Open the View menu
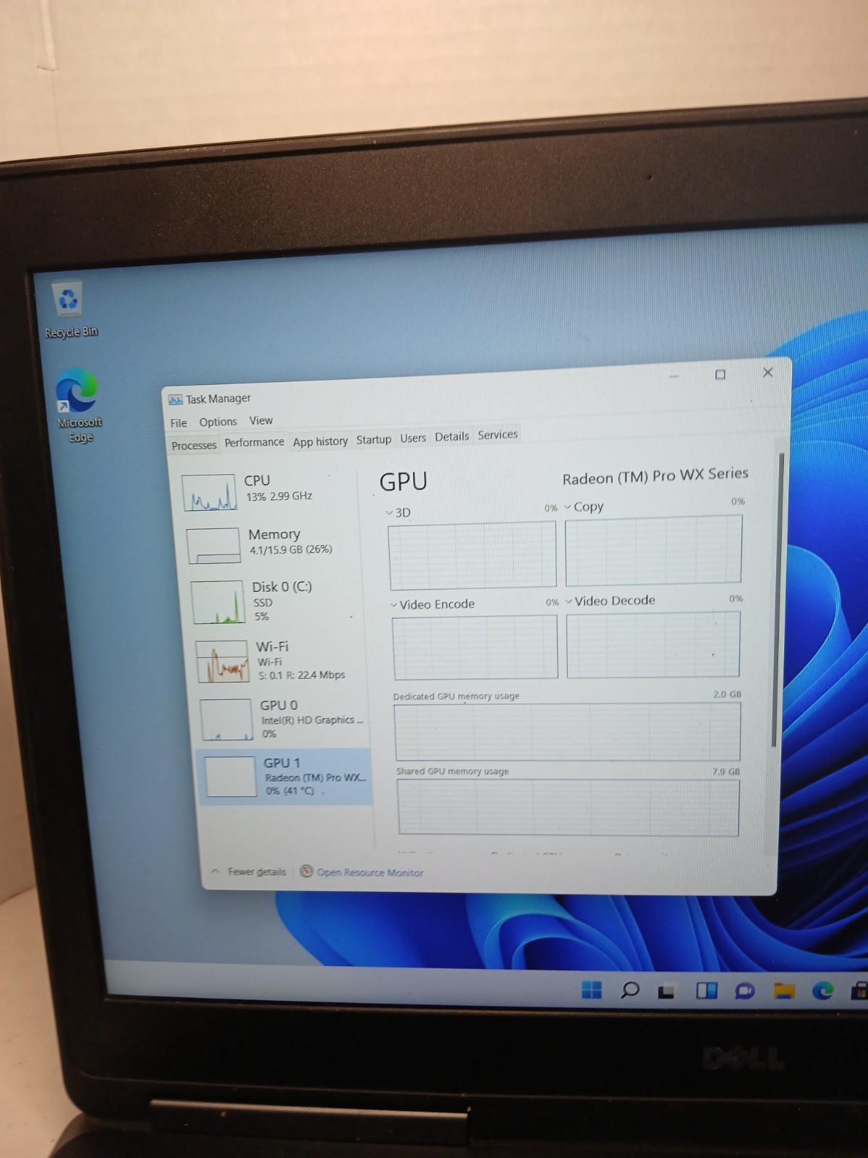The image size is (868, 1158). click(x=261, y=420)
